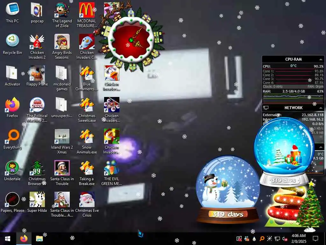Select the Chicken Invaders shortcut with the Santa-hat chicken
This screenshot has width=326, height=245.
pyautogui.click(x=112, y=78)
